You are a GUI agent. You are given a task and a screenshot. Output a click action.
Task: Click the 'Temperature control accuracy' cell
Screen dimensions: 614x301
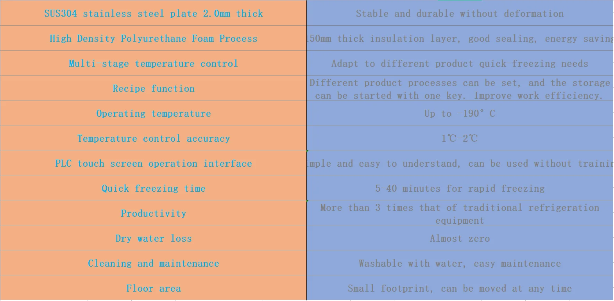[x=153, y=138]
